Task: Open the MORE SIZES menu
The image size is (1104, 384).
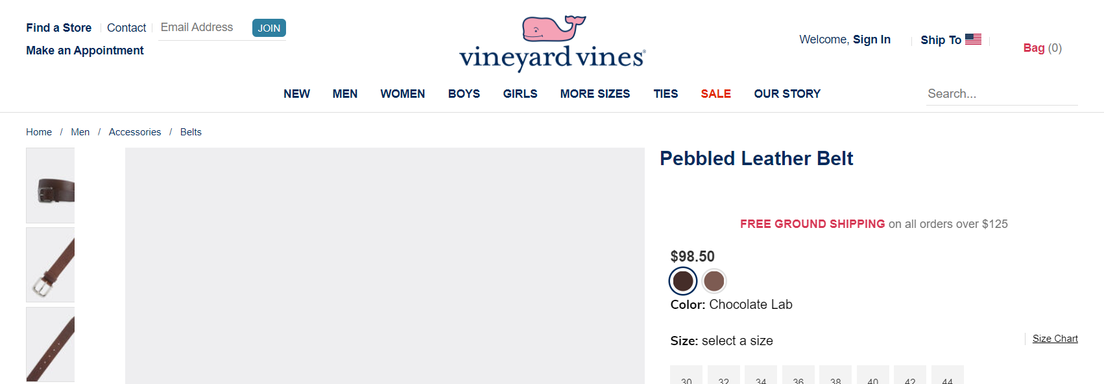Action: (x=595, y=94)
